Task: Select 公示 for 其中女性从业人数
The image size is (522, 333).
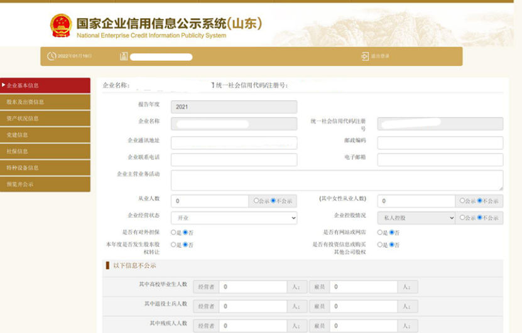Action: tap(462, 201)
